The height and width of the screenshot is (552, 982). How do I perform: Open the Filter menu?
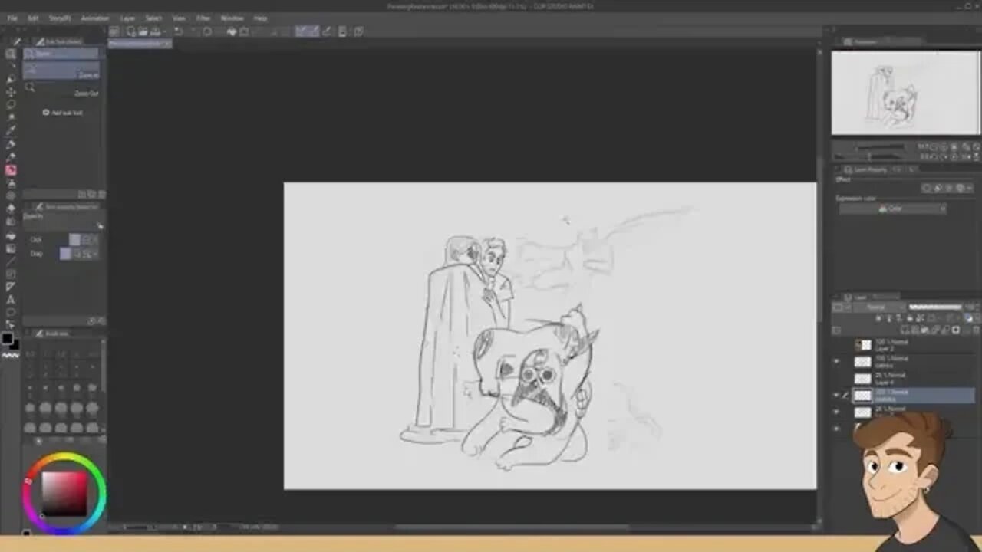203,18
